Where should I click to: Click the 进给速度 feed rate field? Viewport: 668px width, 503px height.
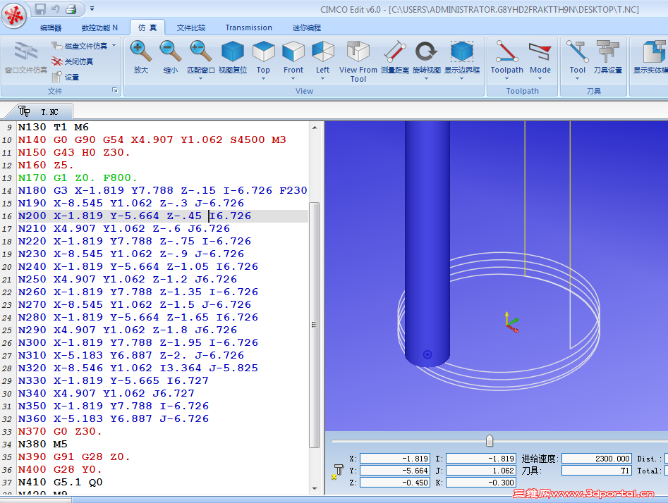click(596, 459)
